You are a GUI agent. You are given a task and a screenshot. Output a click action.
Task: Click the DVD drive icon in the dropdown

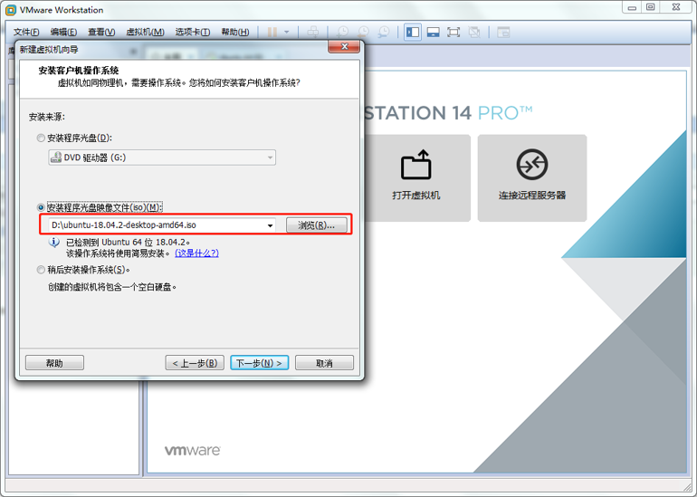tap(56, 158)
